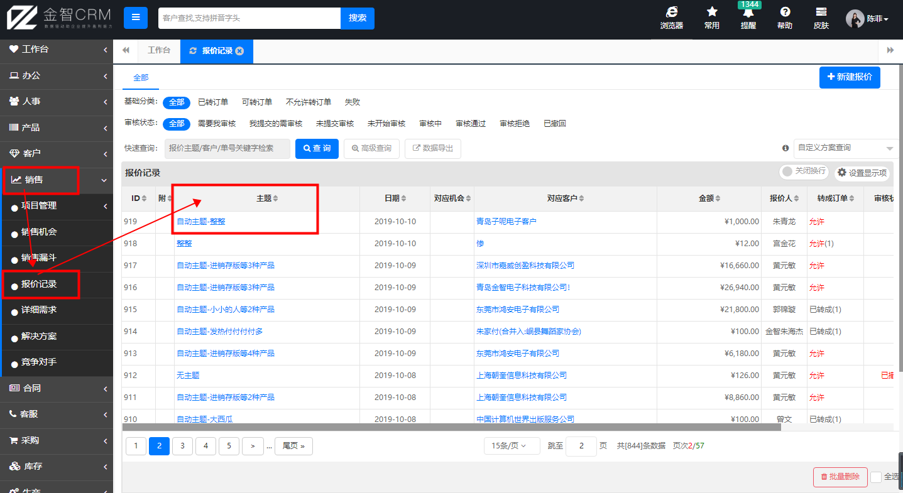Toggle the hamburger menu button

(x=135, y=18)
